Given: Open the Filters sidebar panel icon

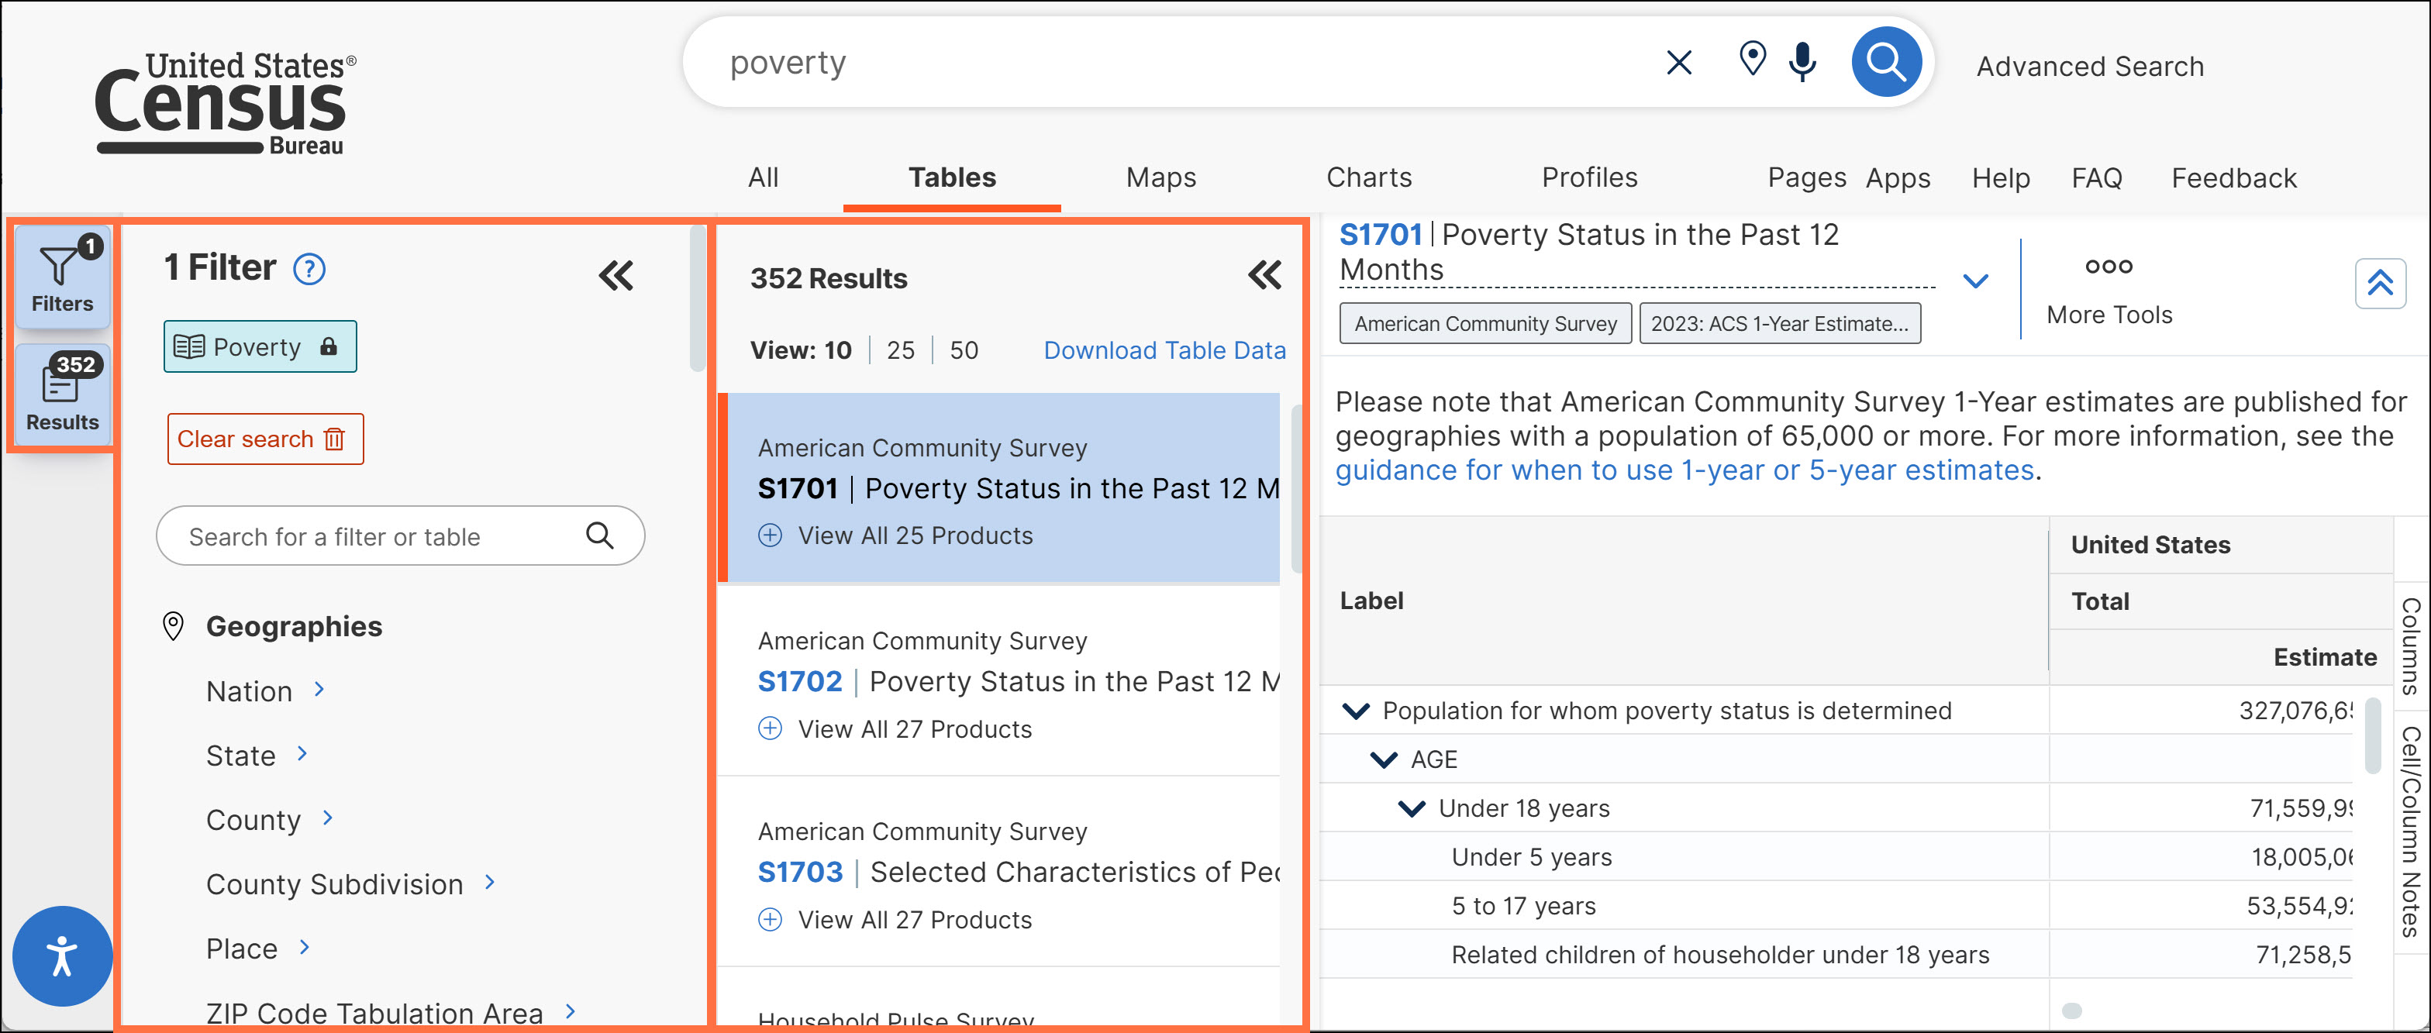Looking at the screenshot, I should [62, 277].
